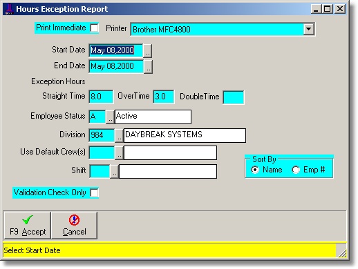Viewport: 358px width, 269px height.
Task: Click the Straight Time hours field
Action: pos(101,97)
